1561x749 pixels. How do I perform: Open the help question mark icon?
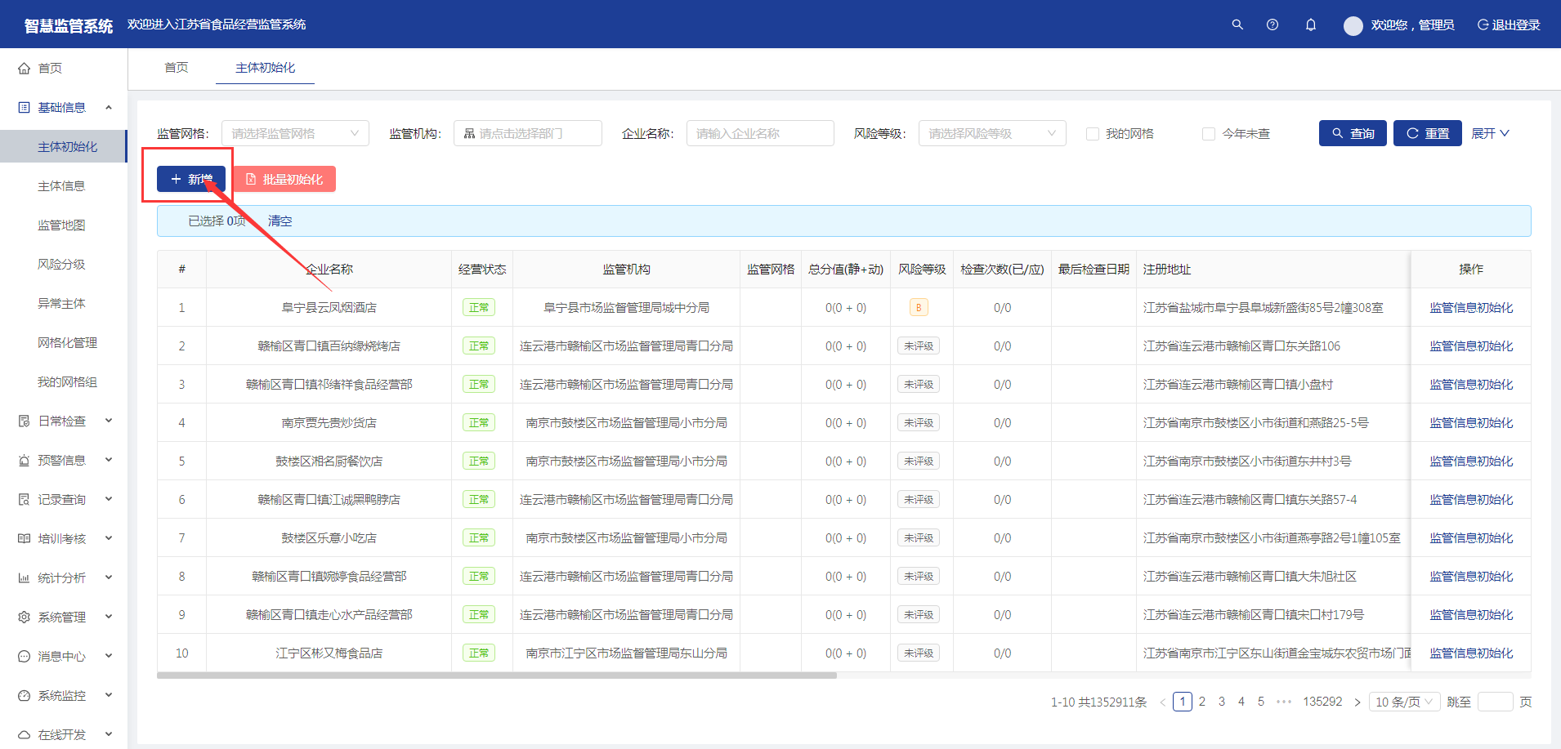click(1273, 25)
